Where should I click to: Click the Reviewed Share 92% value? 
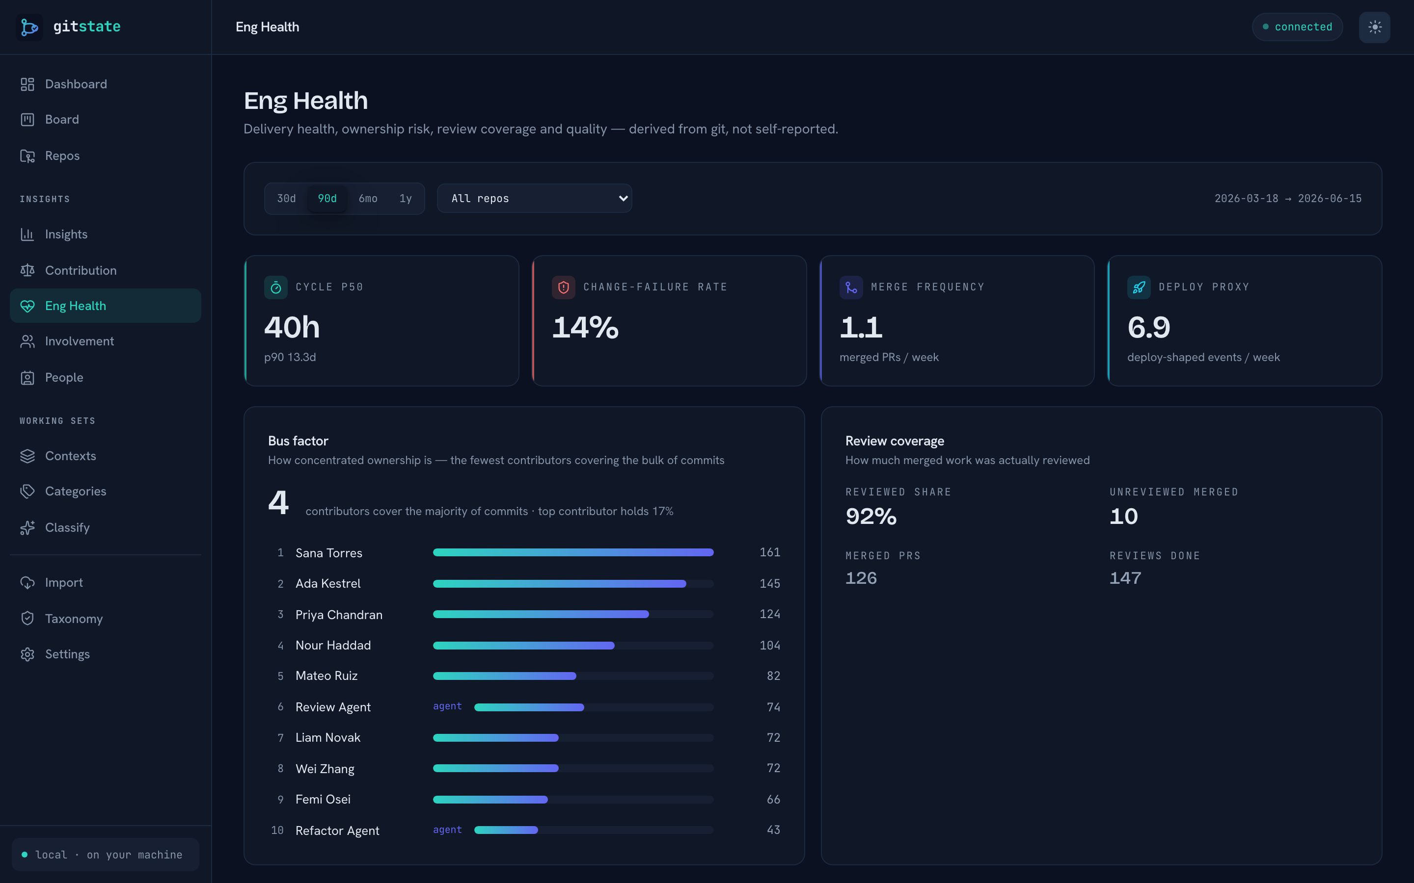click(871, 516)
